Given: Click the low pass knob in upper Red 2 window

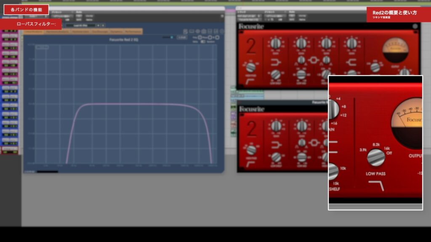Looking at the screenshot, I should point(375,67).
